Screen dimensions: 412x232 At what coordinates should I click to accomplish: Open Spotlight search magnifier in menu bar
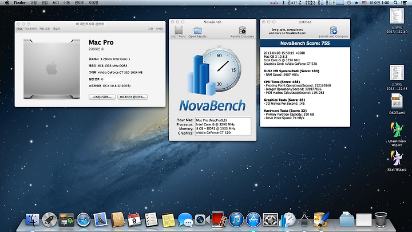395,3
